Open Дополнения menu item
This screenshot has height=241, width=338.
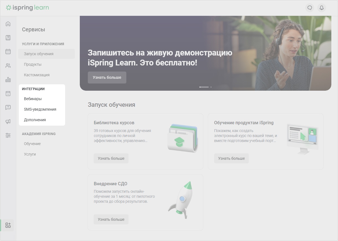35,120
